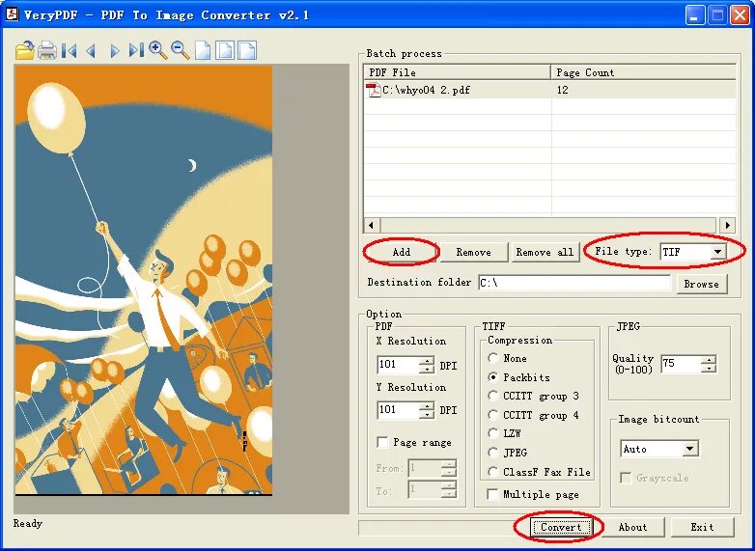Open the File type dropdown

[717, 252]
